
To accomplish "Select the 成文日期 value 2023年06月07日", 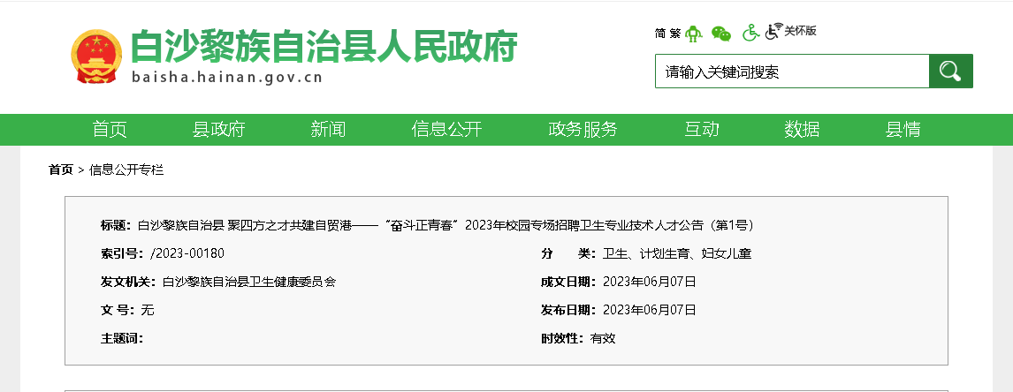I will click(650, 282).
